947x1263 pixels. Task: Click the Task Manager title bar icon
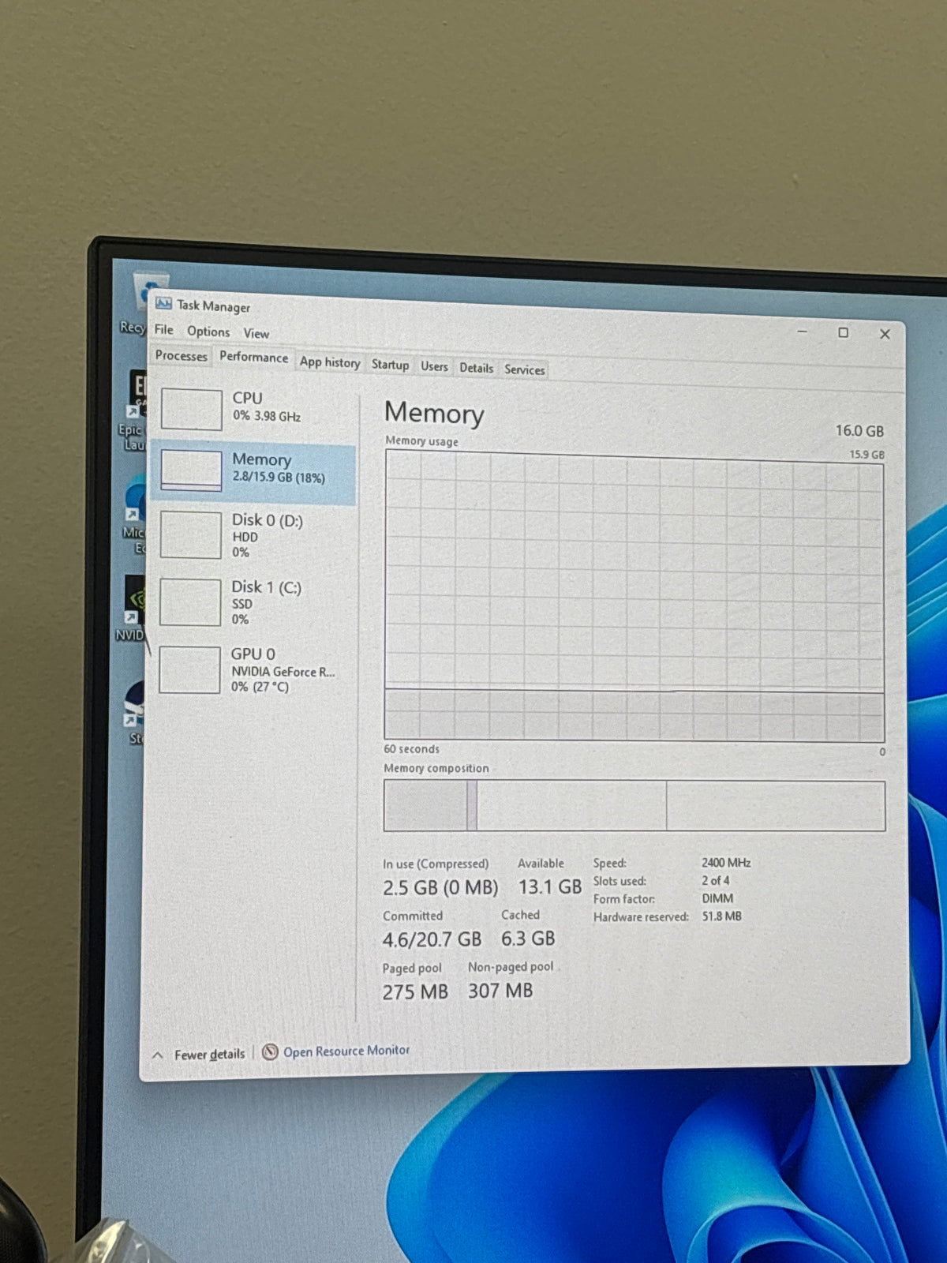[163, 303]
